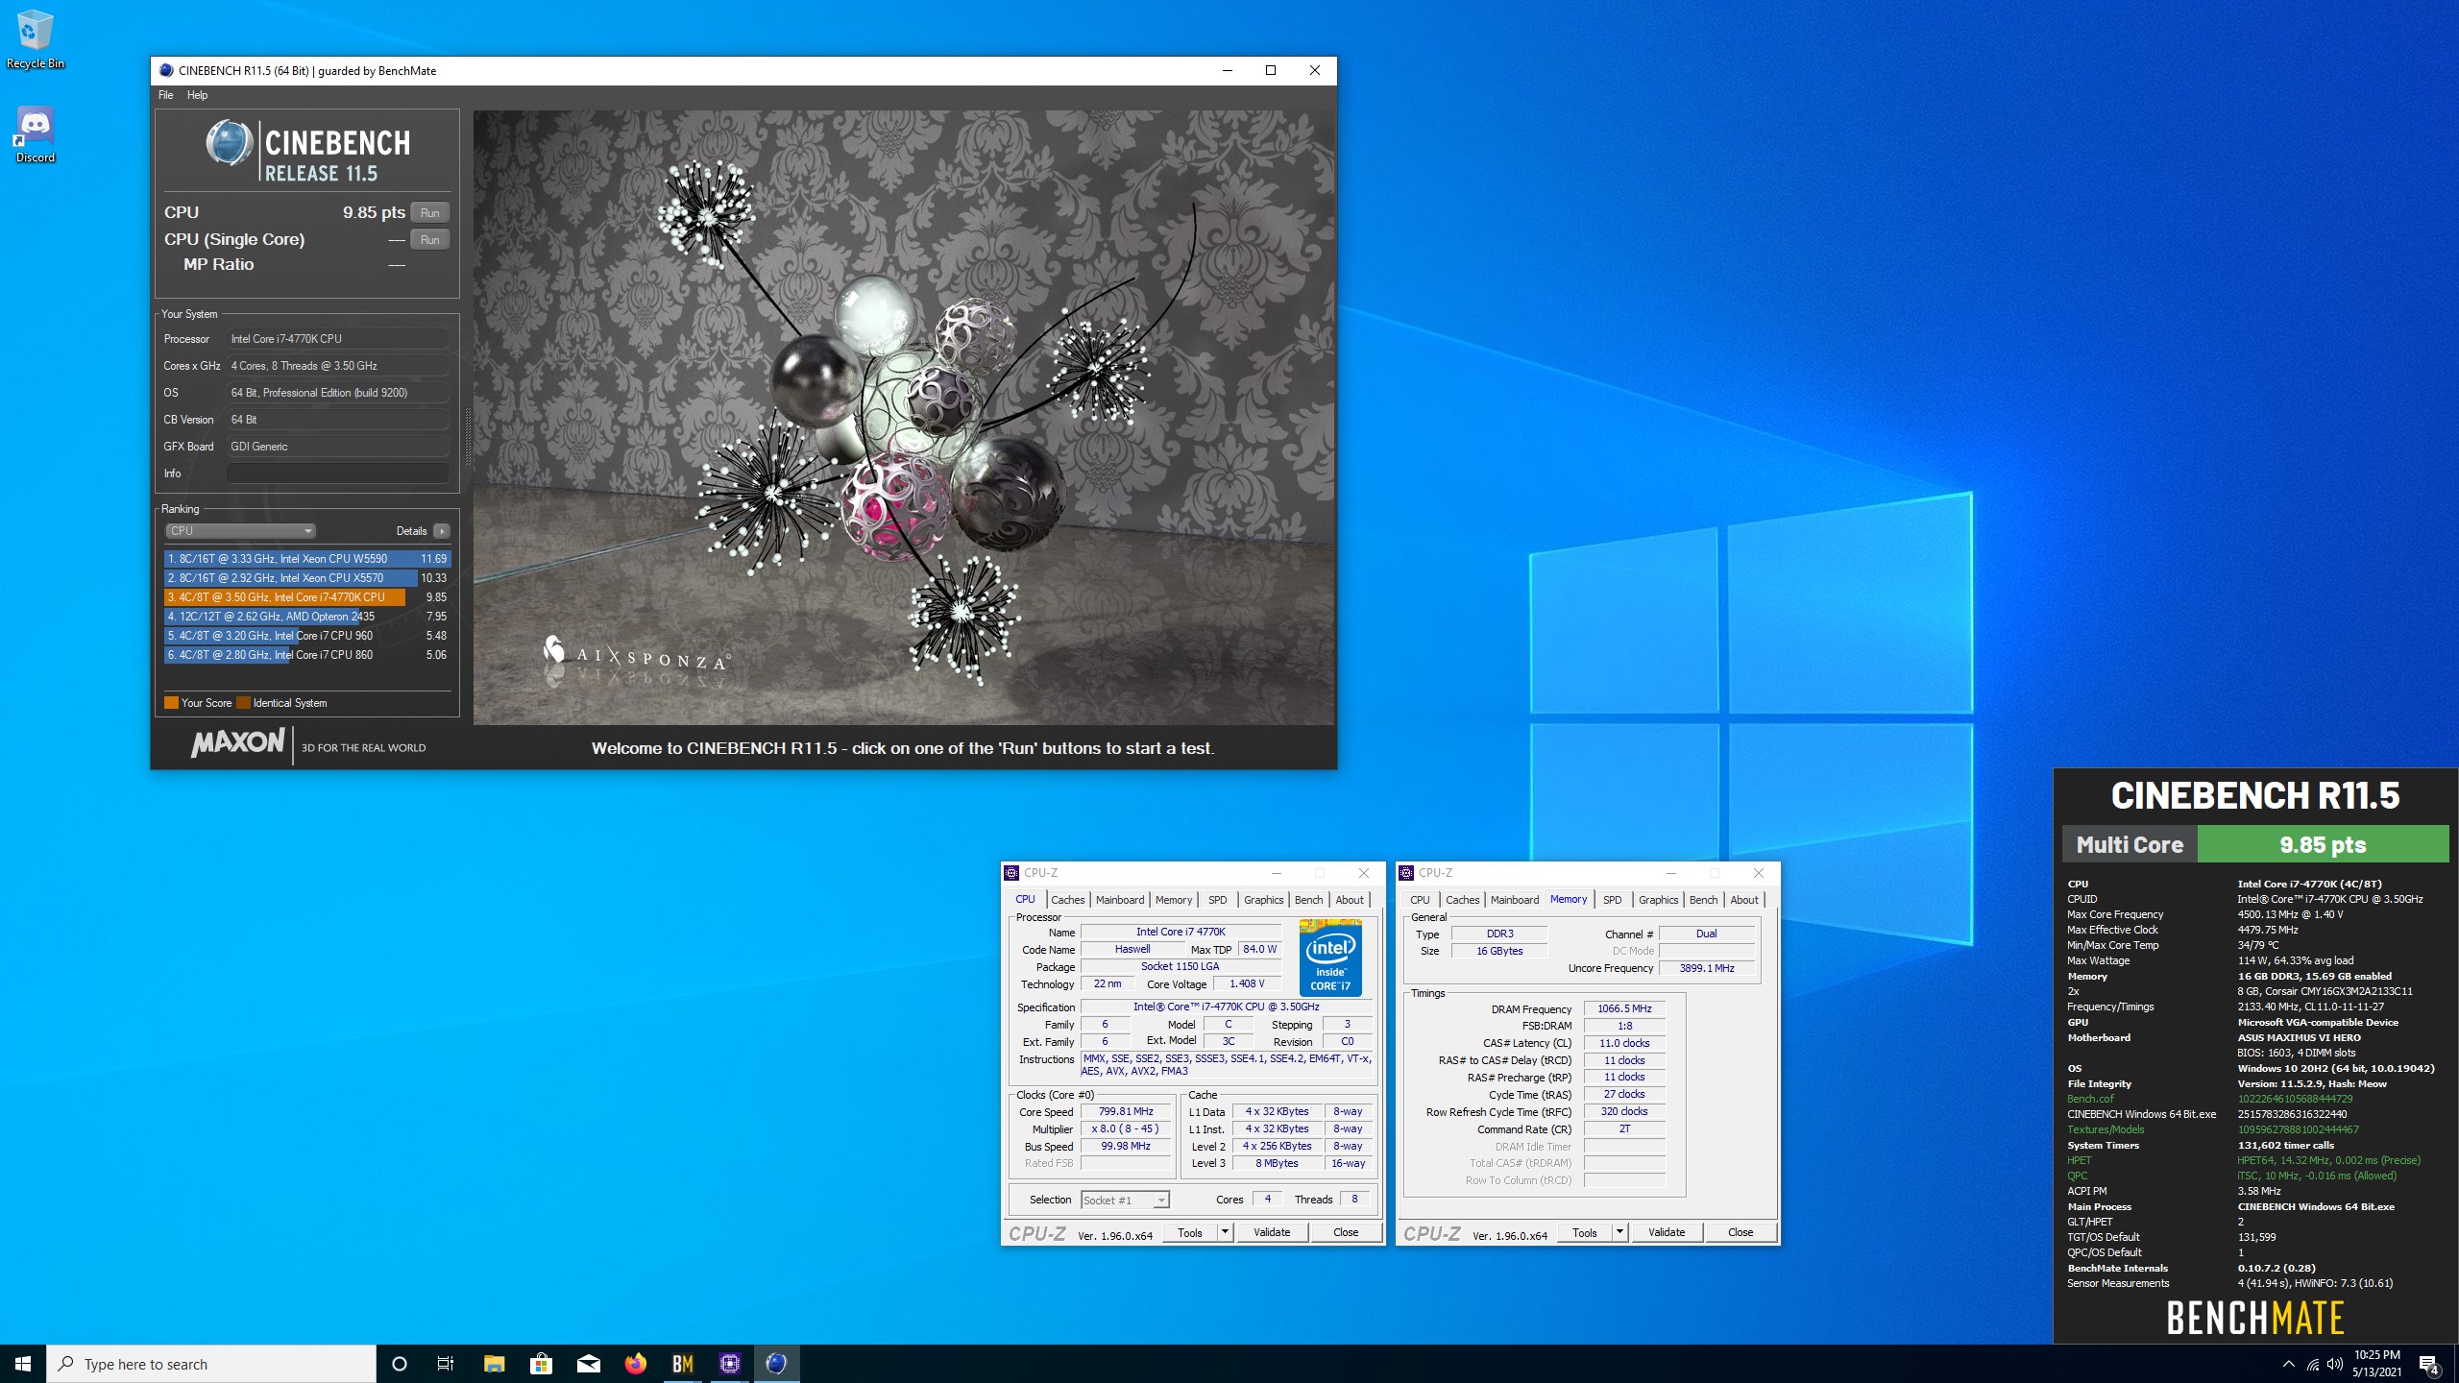Viewport: 2459px width, 1383px height.
Task: Click Close button in left CPU-Z window
Action: [x=1346, y=1233]
